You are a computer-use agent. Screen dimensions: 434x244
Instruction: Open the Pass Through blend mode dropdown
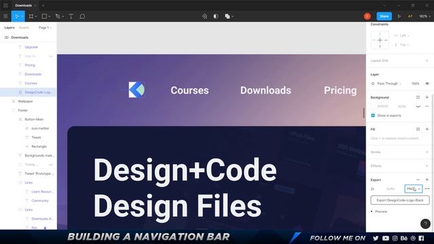point(389,83)
